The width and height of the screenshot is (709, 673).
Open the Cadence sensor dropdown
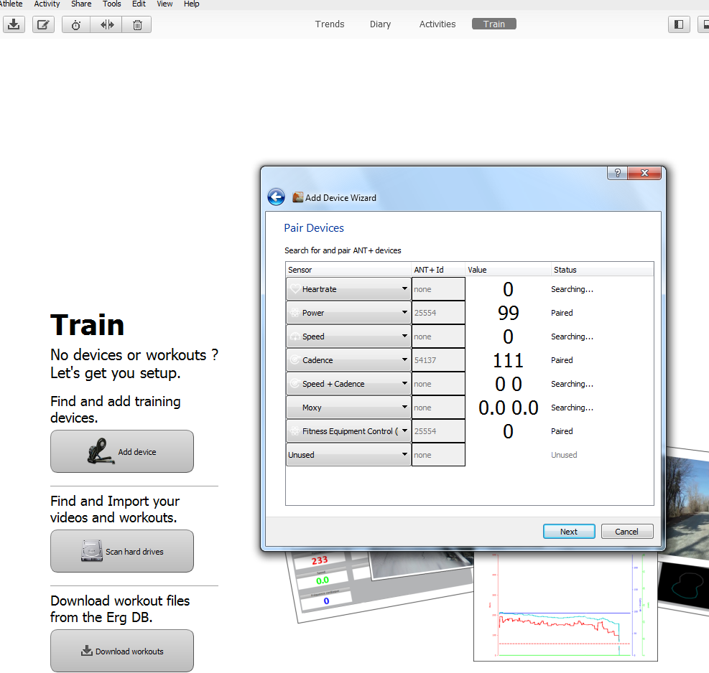click(348, 360)
